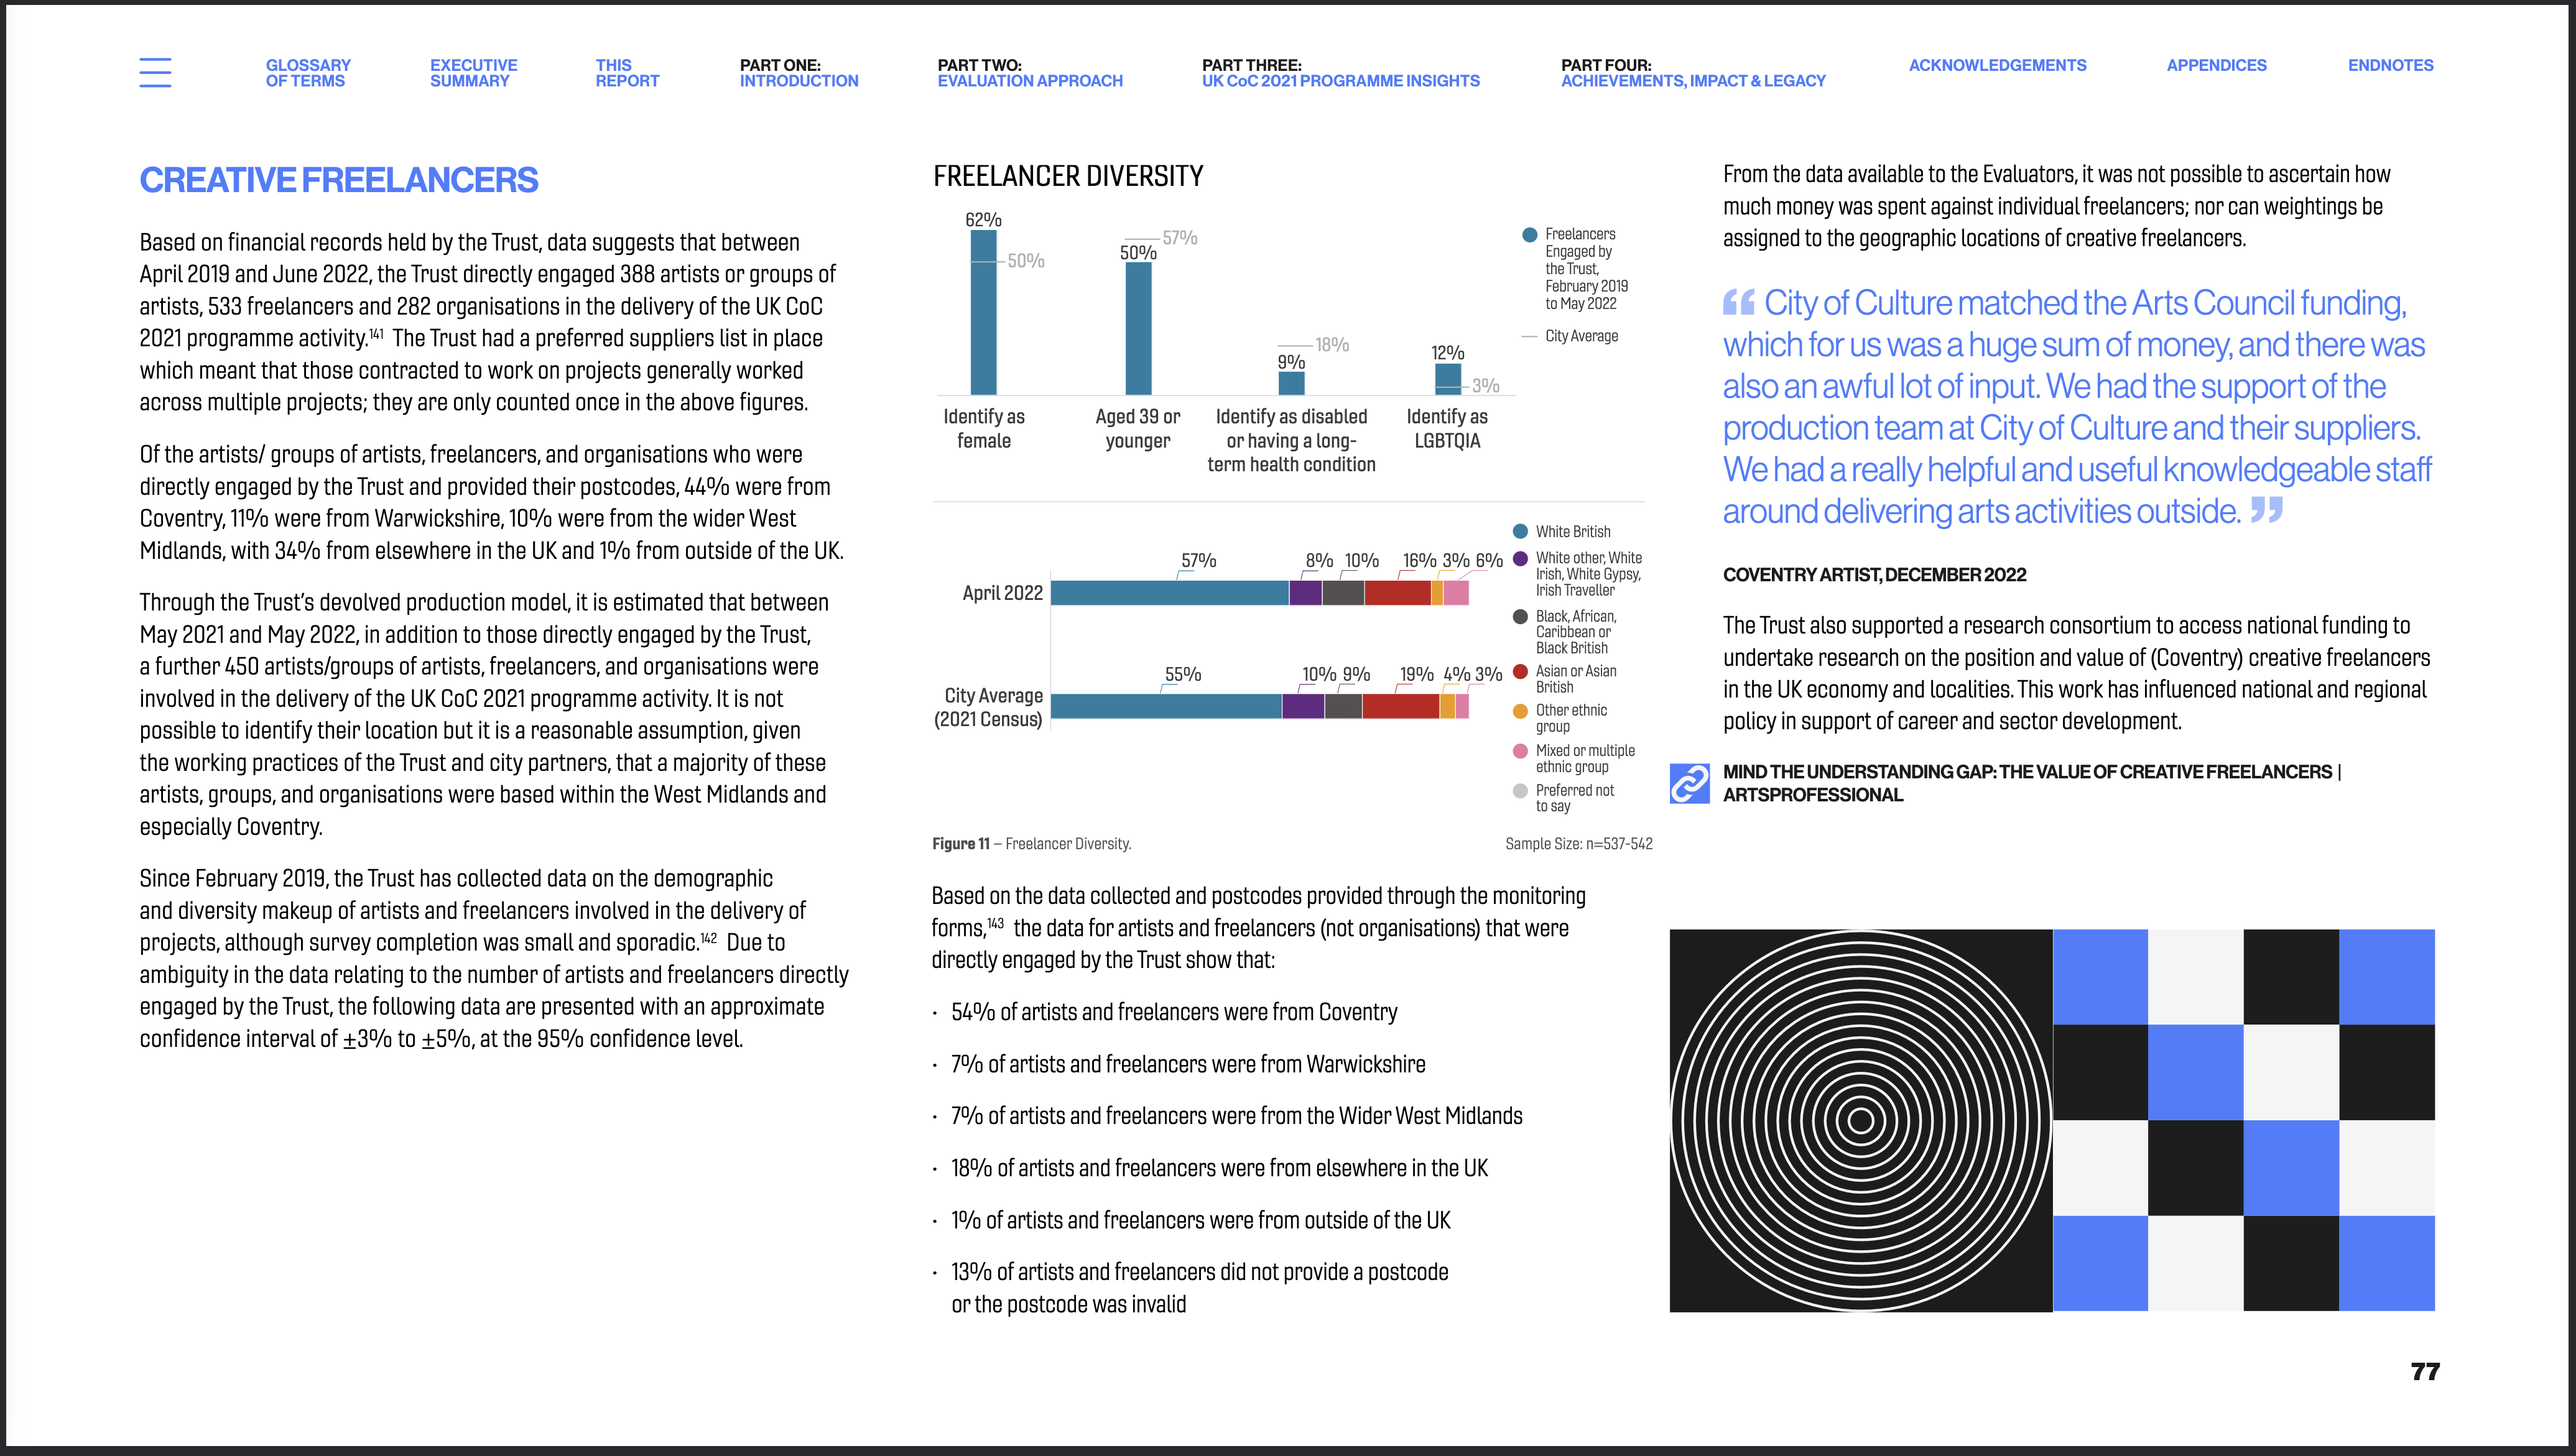Open Glossary of Terms section
The height and width of the screenshot is (1456, 2576).
point(308,73)
